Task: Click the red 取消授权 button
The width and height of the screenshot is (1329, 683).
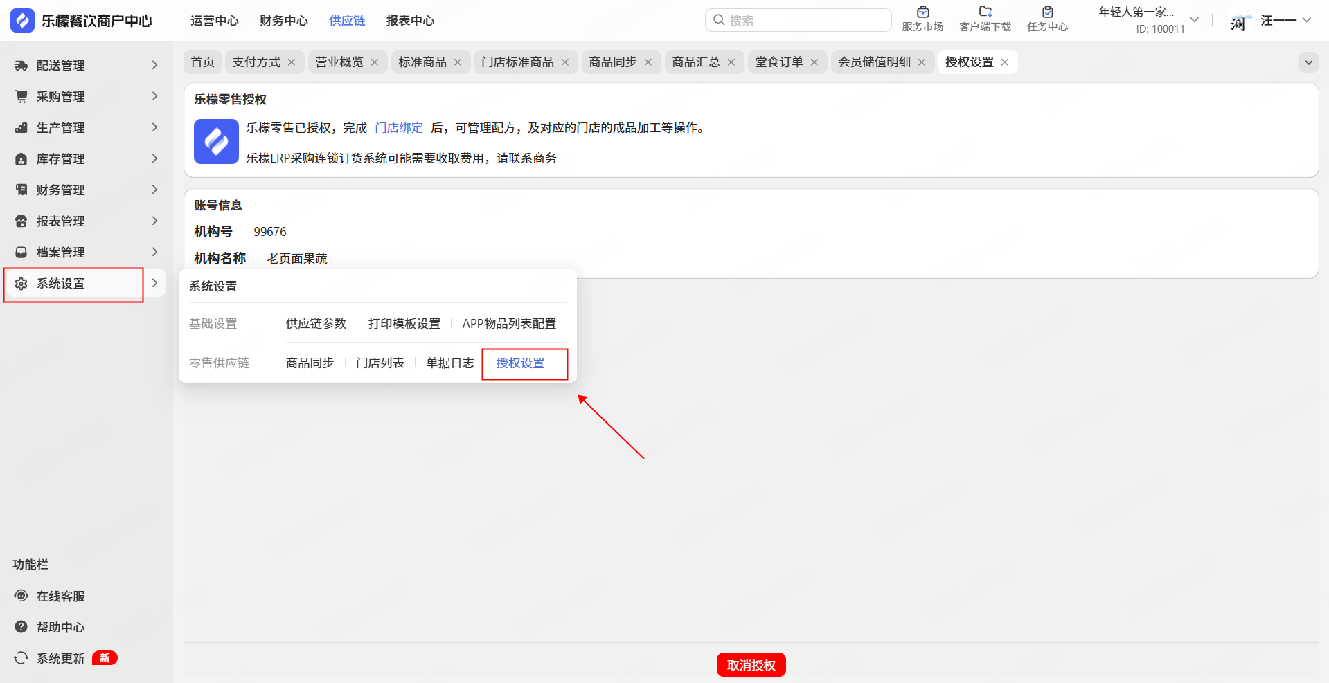Action: click(751, 665)
